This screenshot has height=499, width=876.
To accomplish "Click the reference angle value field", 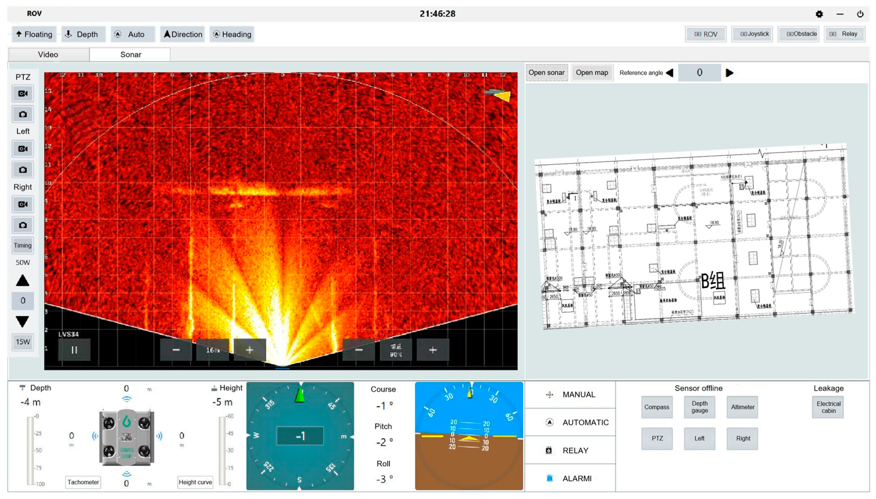I will click(699, 73).
